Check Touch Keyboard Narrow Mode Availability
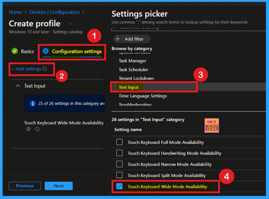This screenshot has width=269, height=199. coord(119,164)
